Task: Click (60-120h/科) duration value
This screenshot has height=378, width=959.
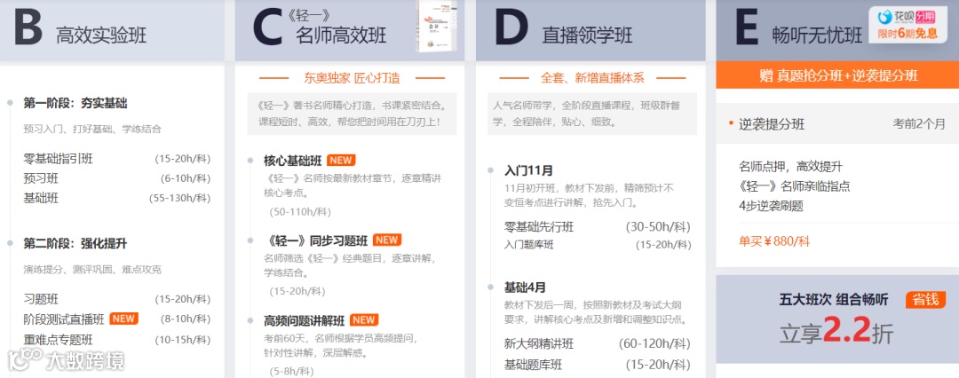Action: (x=654, y=343)
